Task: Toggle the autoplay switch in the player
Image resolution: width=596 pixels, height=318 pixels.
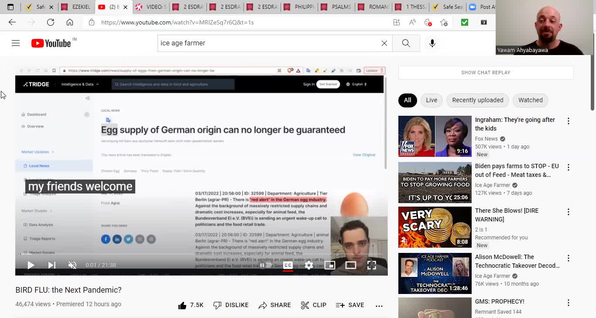Action: click(x=266, y=265)
